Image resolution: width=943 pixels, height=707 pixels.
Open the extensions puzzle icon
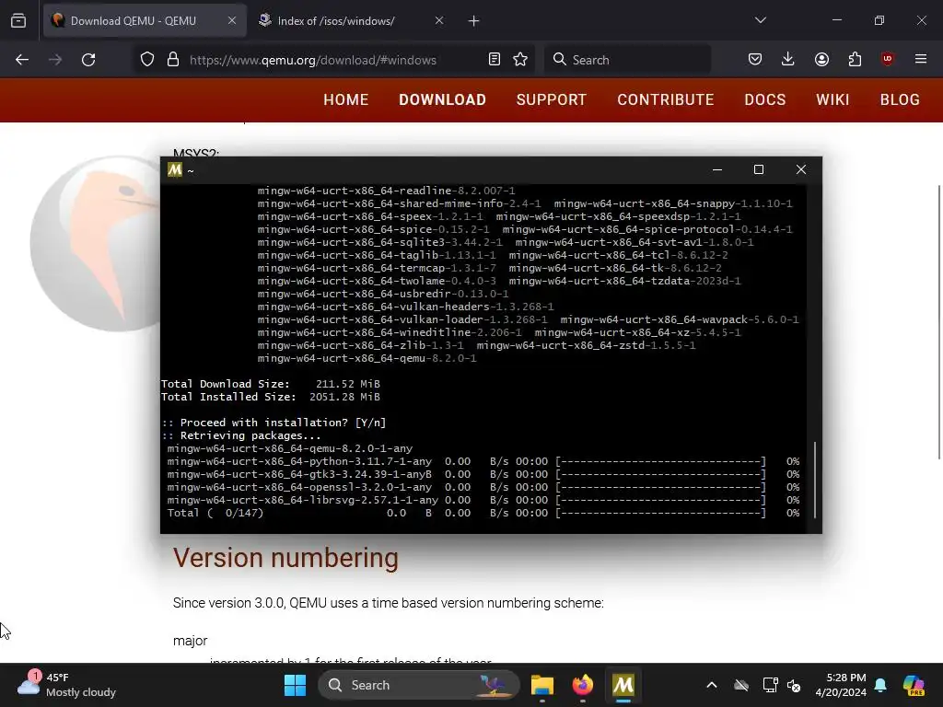(x=855, y=59)
